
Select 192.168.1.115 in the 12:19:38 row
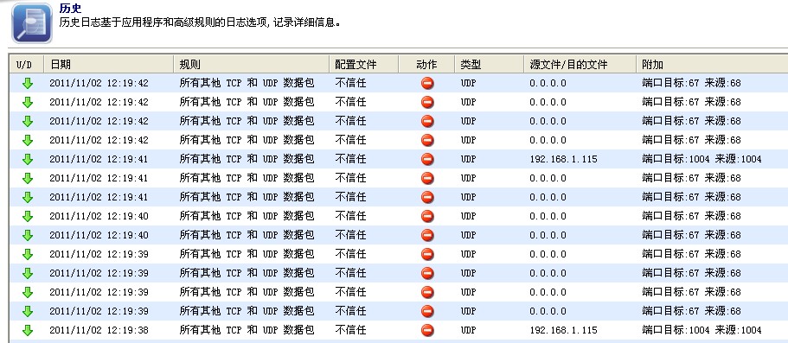click(x=563, y=330)
